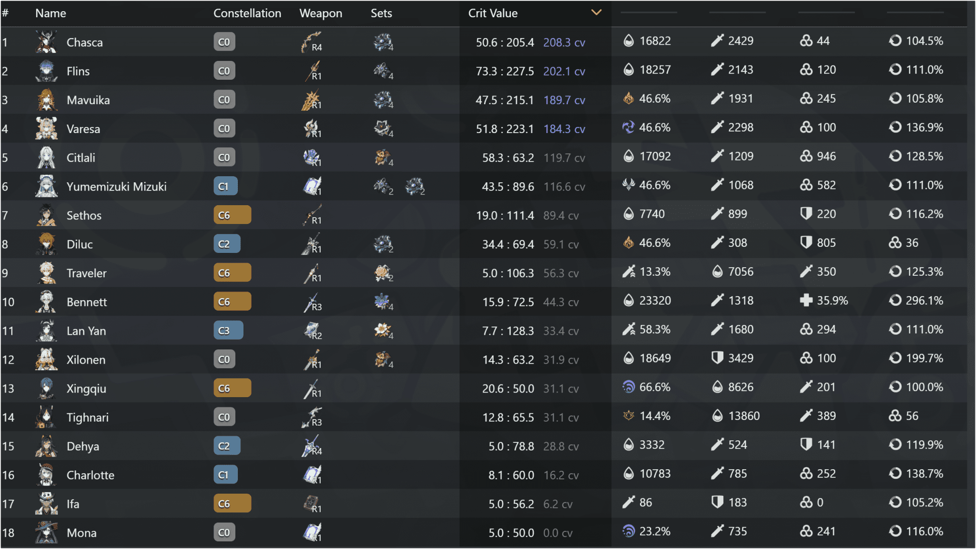The width and height of the screenshot is (976, 549).
Task: Click the elemental mastery icon showing 946 for Citlali
Action: click(x=807, y=156)
